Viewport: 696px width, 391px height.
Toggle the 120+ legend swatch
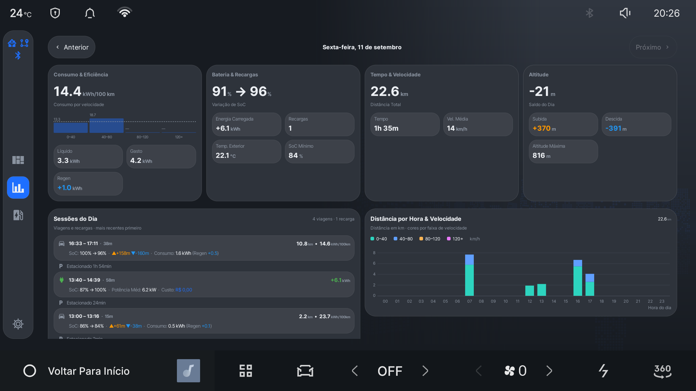coord(449,239)
